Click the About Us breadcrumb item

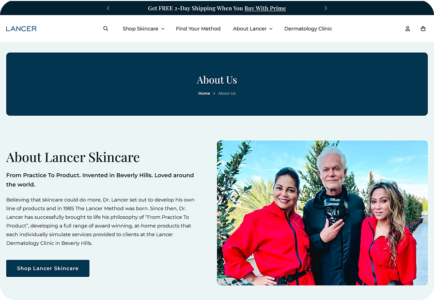[x=227, y=93]
